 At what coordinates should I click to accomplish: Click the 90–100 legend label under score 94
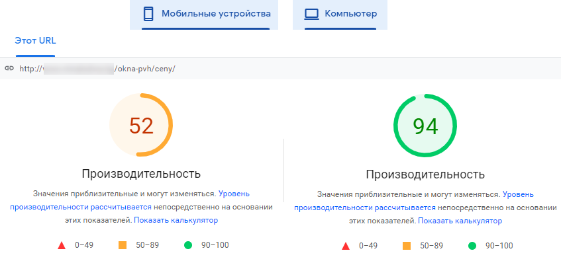[x=499, y=246]
